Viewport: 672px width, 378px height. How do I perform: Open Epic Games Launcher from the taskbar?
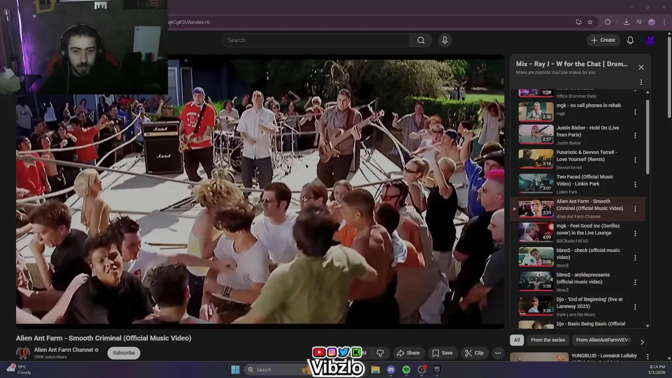437,370
